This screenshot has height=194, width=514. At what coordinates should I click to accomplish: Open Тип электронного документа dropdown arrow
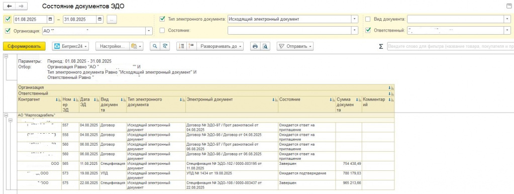pyautogui.click(x=355, y=19)
